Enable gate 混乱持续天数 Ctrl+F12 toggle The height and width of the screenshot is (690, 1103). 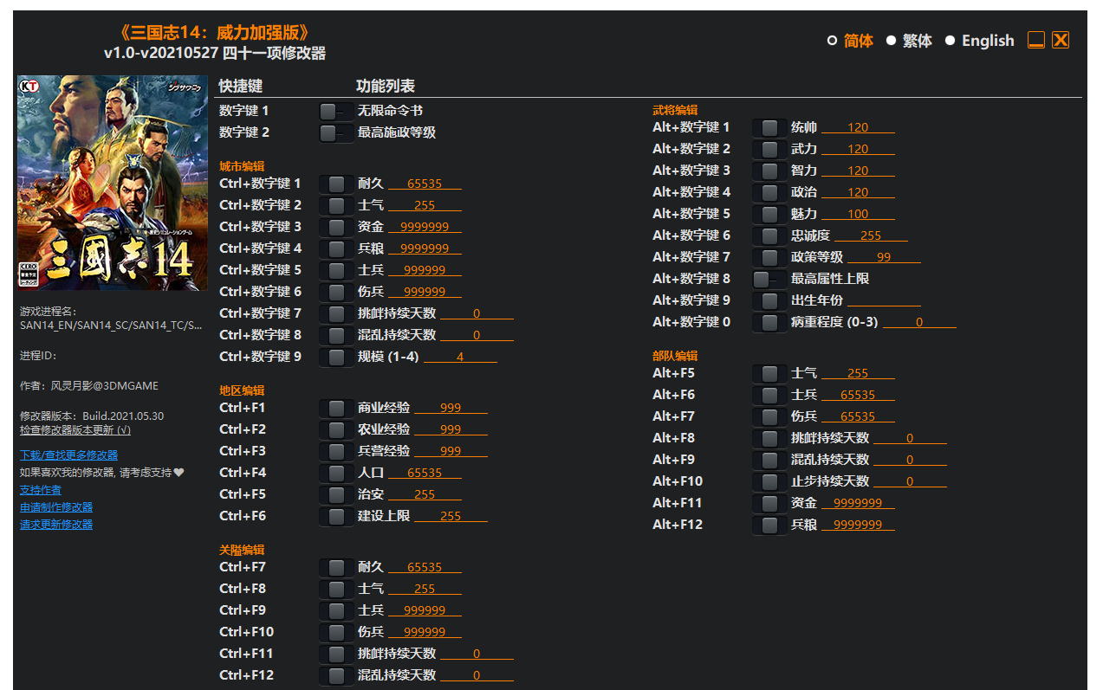[336, 675]
